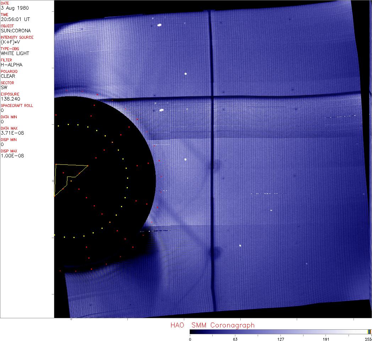Click the yellow saturated end of the color bar

369,331
